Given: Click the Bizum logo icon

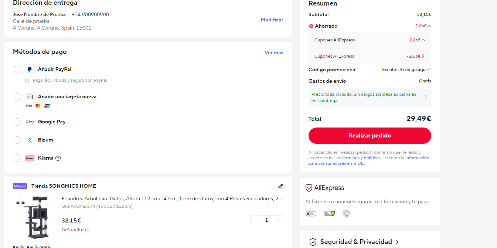Looking at the screenshot, I should [x=30, y=140].
